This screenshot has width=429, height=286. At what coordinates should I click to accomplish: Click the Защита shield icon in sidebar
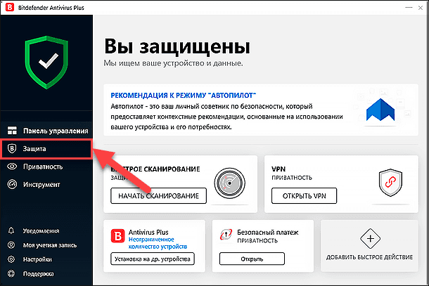(x=12, y=149)
